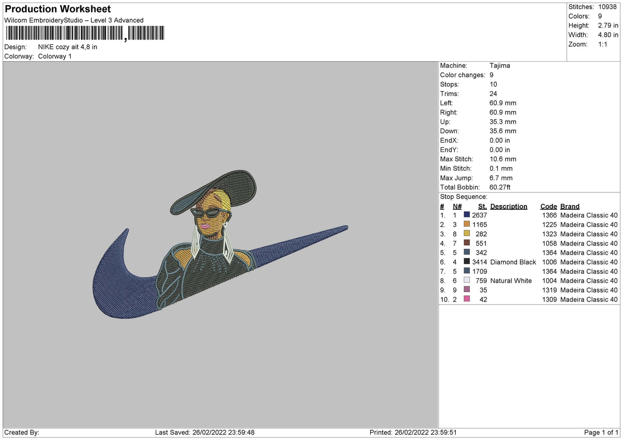
Task: Click the dark blue 2637 thread swatch
Action: pyautogui.click(x=467, y=215)
